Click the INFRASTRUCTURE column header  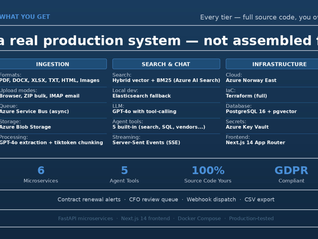pos(272,64)
